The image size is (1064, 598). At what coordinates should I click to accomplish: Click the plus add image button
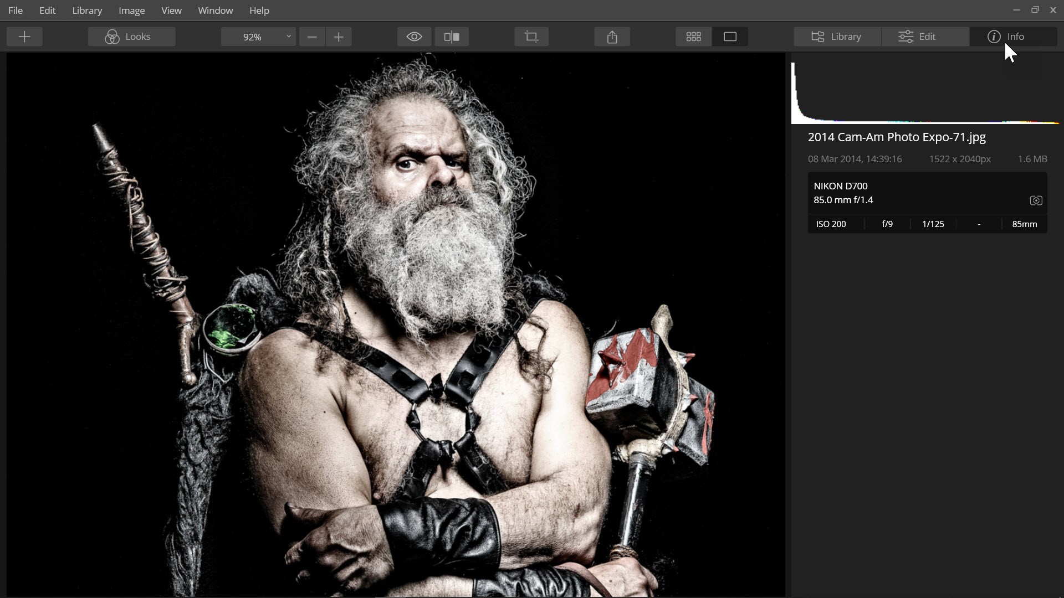(x=24, y=37)
